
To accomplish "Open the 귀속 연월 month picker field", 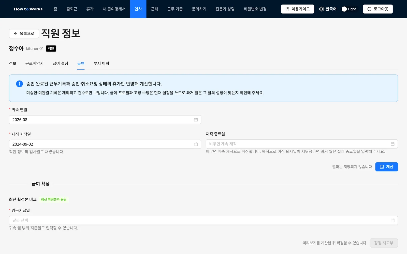I will pos(105,120).
